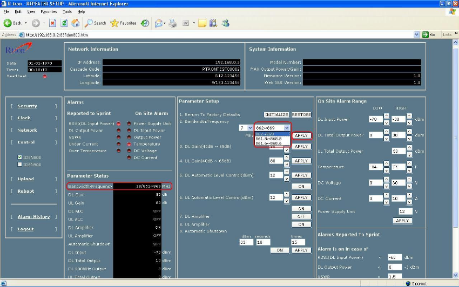Click the INITIALIZE button
459x287 pixels.
(x=276, y=115)
